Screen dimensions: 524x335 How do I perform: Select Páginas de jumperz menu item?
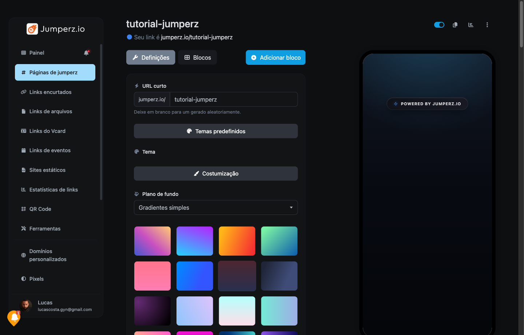pos(55,72)
